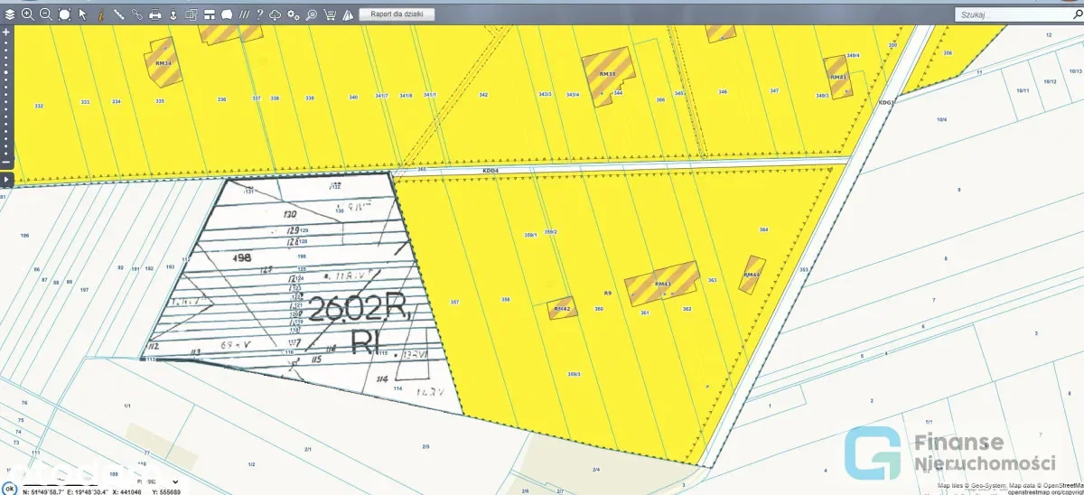Click minus at bottom of zoom slider
Screen dimensions: 1084x495
[6, 162]
